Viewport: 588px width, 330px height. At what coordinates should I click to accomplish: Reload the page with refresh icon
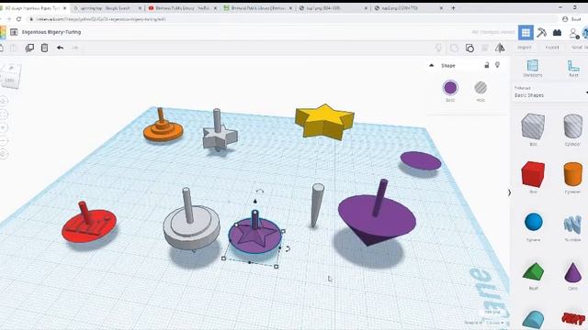[x=18, y=19]
